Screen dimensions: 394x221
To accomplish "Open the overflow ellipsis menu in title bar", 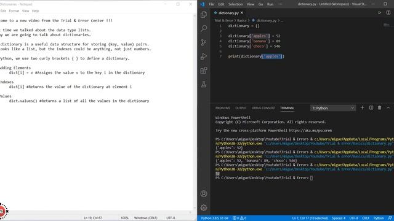I will [280, 4].
